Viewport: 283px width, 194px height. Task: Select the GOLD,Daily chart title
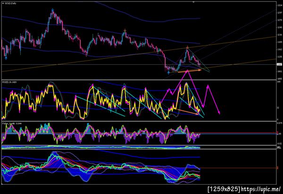click(10, 3)
